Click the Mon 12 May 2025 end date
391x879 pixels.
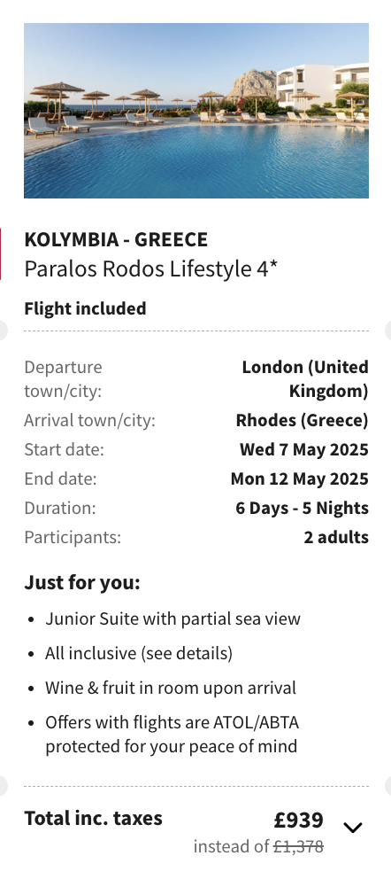coord(300,478)
